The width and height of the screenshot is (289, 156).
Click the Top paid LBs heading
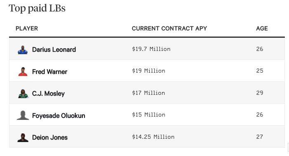[37, 9]
